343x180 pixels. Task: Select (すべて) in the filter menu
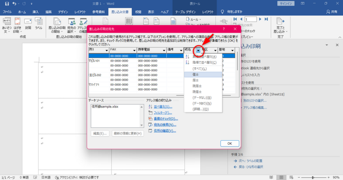pyautogui.click(x=203, y=69)
